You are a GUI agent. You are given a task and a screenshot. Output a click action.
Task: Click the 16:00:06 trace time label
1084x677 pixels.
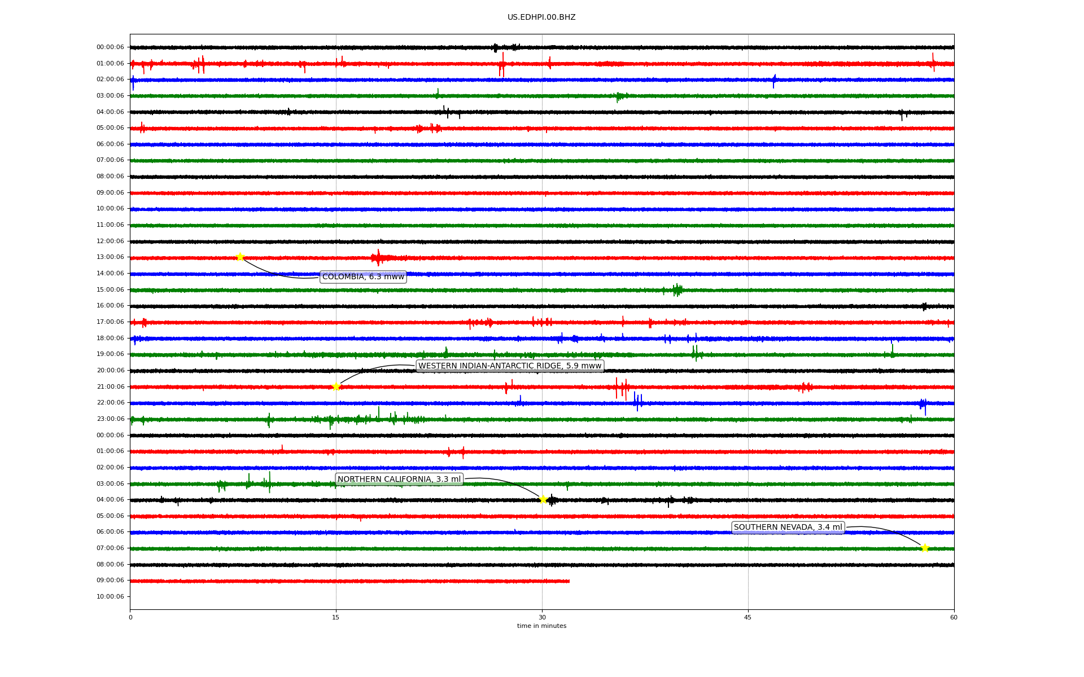point(110,306)
